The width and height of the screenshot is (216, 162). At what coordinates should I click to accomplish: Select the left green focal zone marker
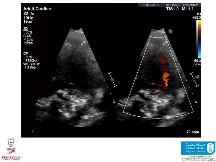coord(112,79)
